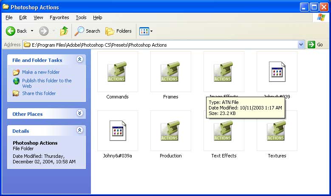Click the Windows flag logo
331x196 pixels.
tap(321, 17)
